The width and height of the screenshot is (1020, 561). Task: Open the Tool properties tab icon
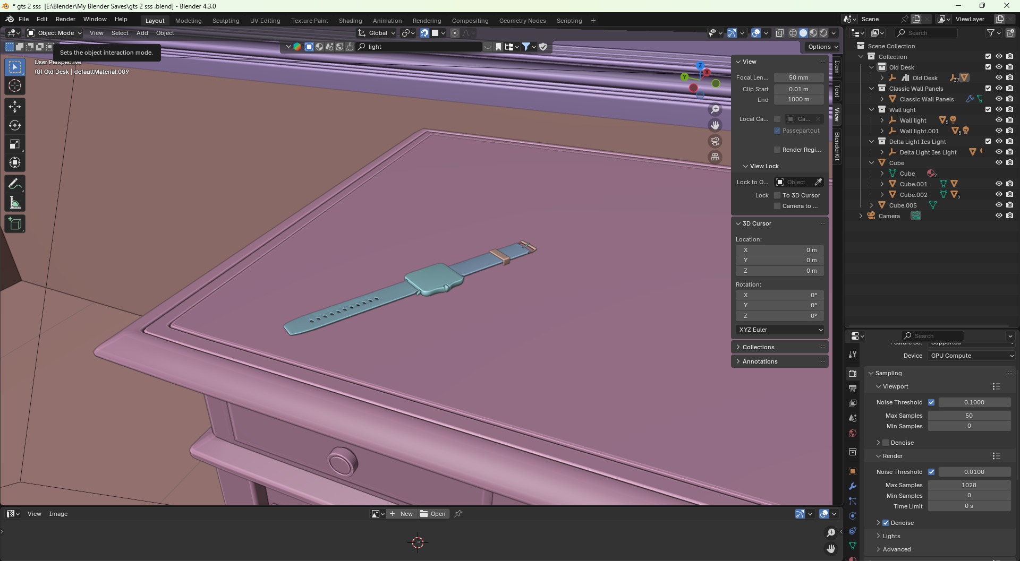[x=853, y=355]
